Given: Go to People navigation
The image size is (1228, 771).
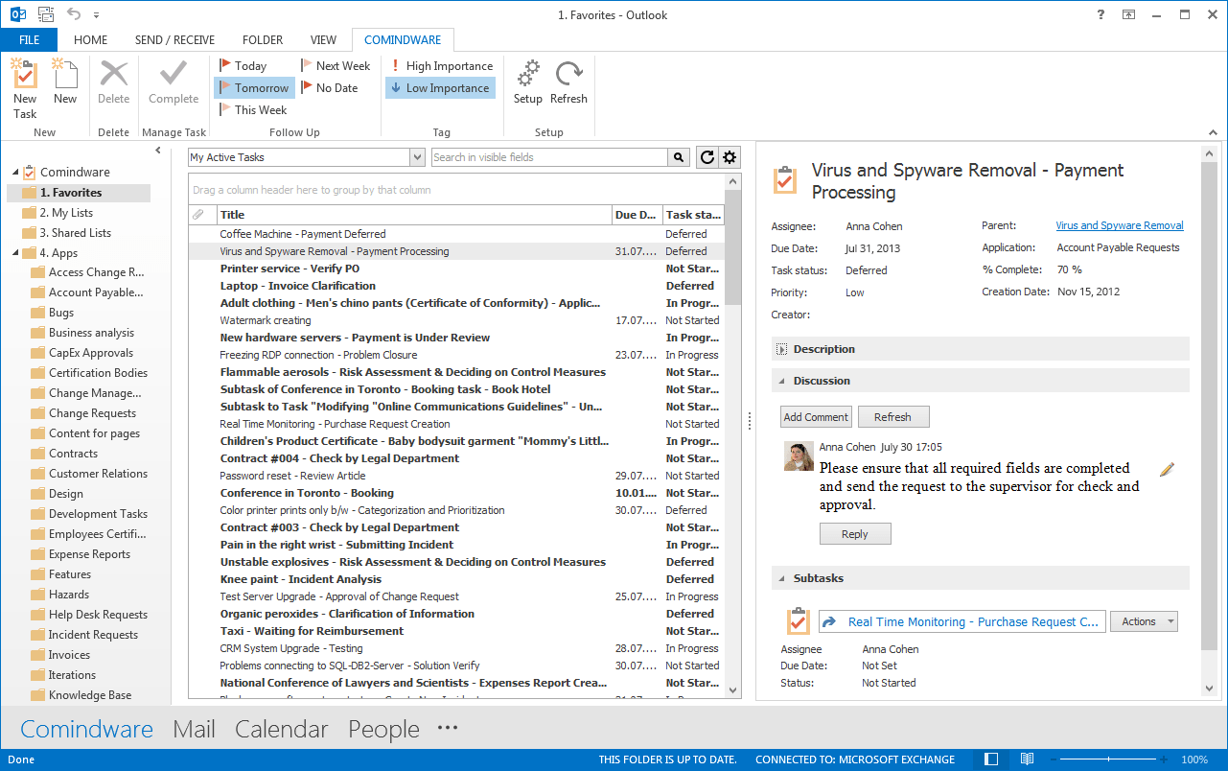Looking at the screenshot, I should tap(383, 729).
